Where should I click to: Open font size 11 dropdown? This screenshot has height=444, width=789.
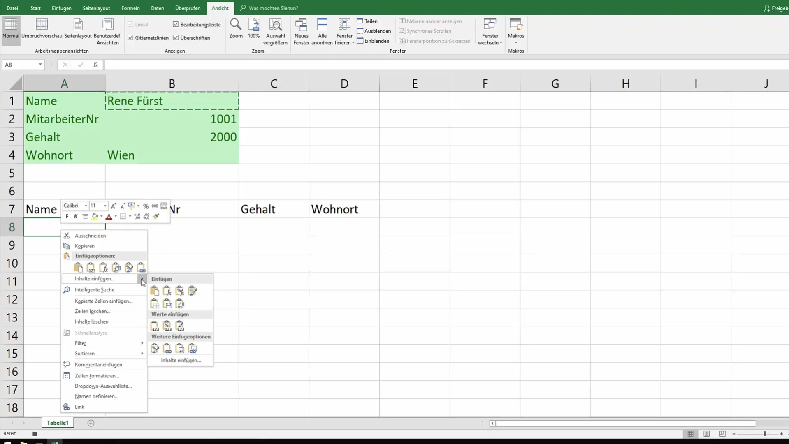105,206
